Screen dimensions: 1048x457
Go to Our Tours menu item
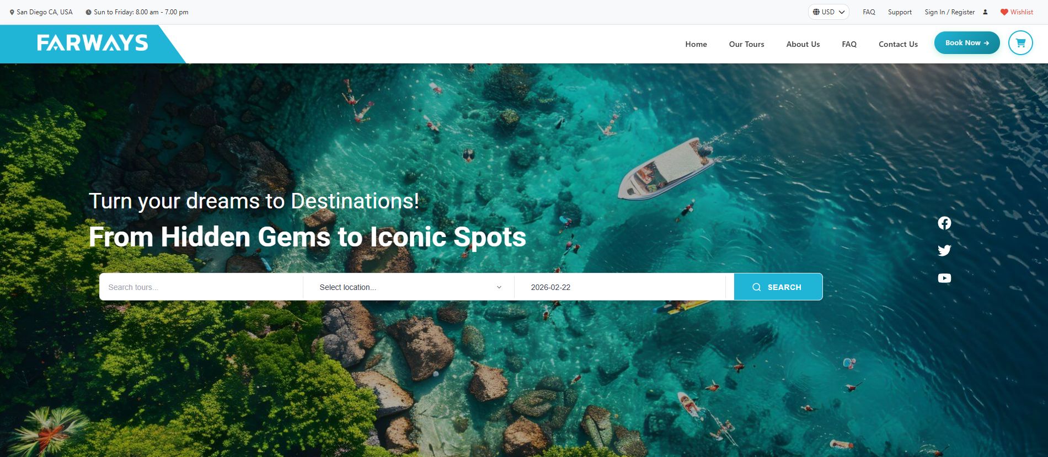tap(746, 44)
